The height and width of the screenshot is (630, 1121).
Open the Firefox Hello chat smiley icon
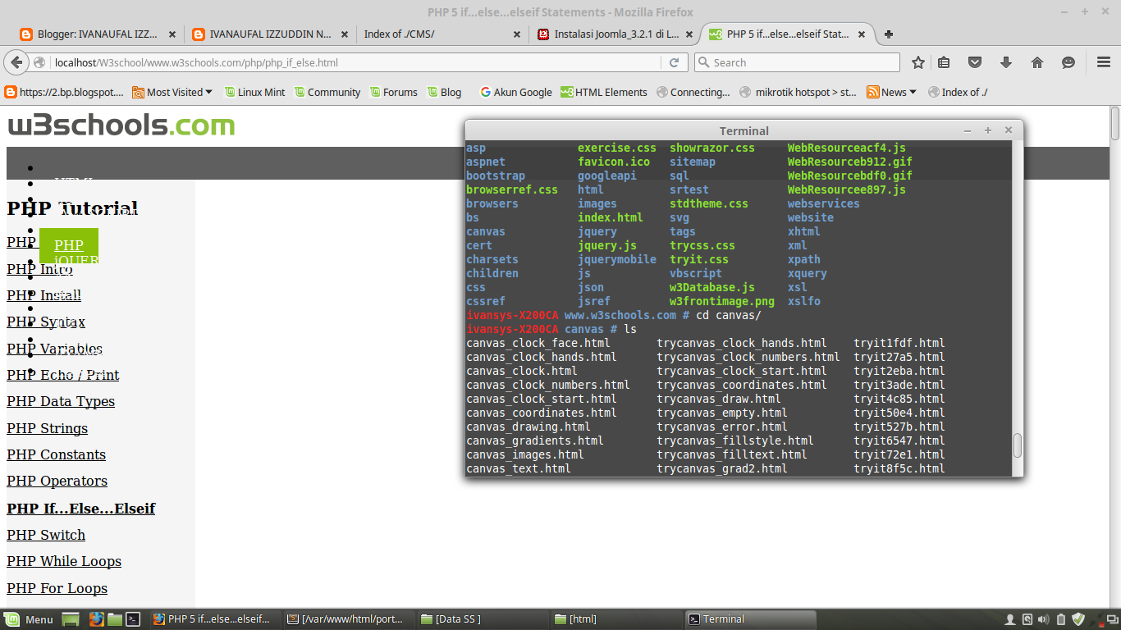[1068, 62]
